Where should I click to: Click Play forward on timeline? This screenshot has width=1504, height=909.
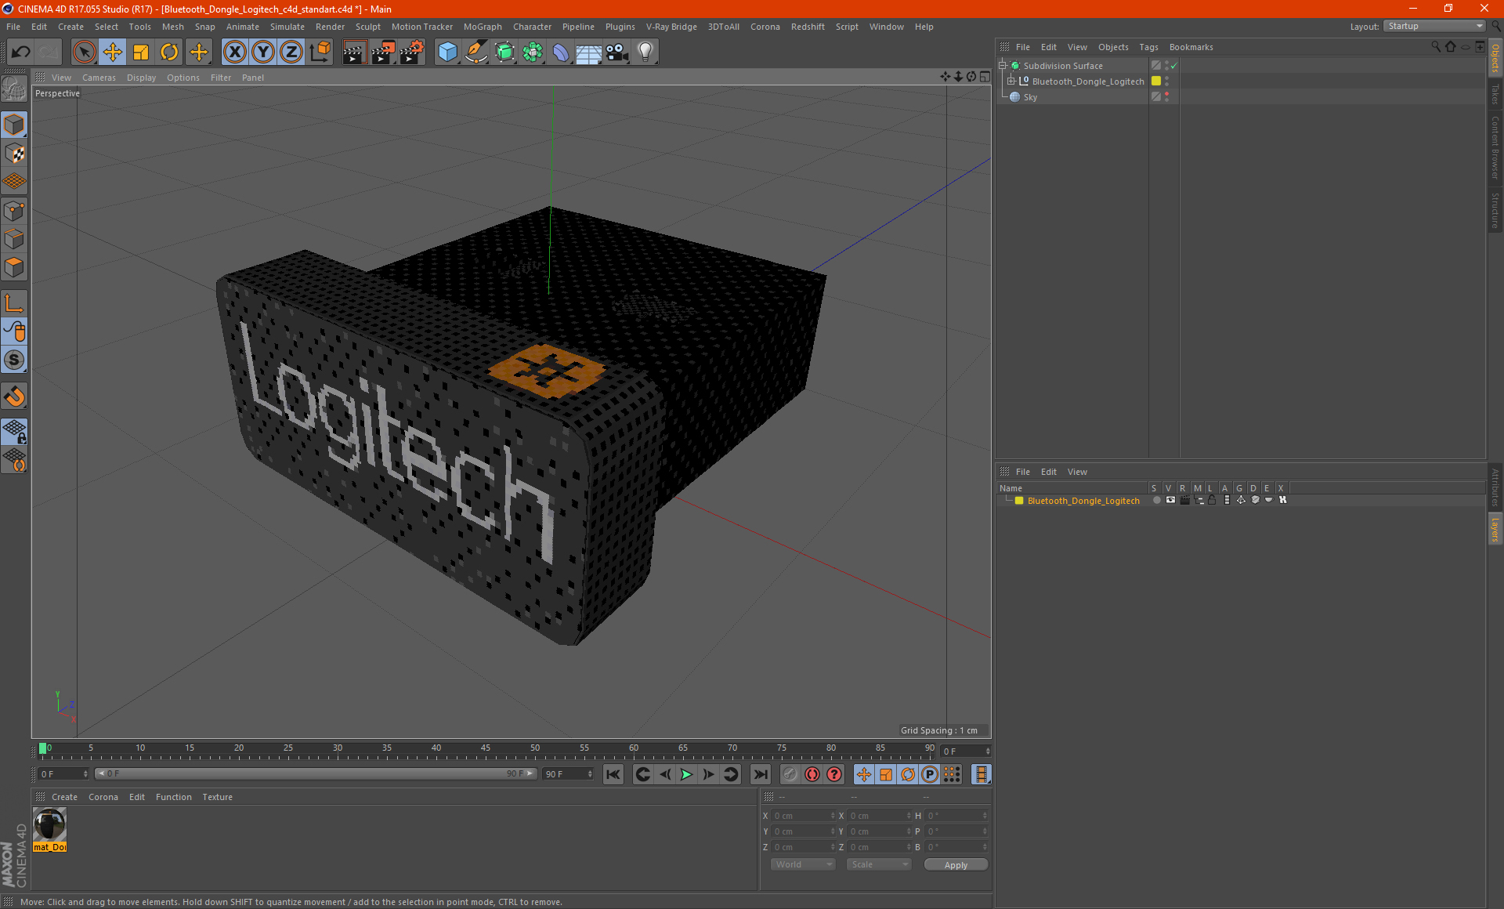(x=686, y=774)
